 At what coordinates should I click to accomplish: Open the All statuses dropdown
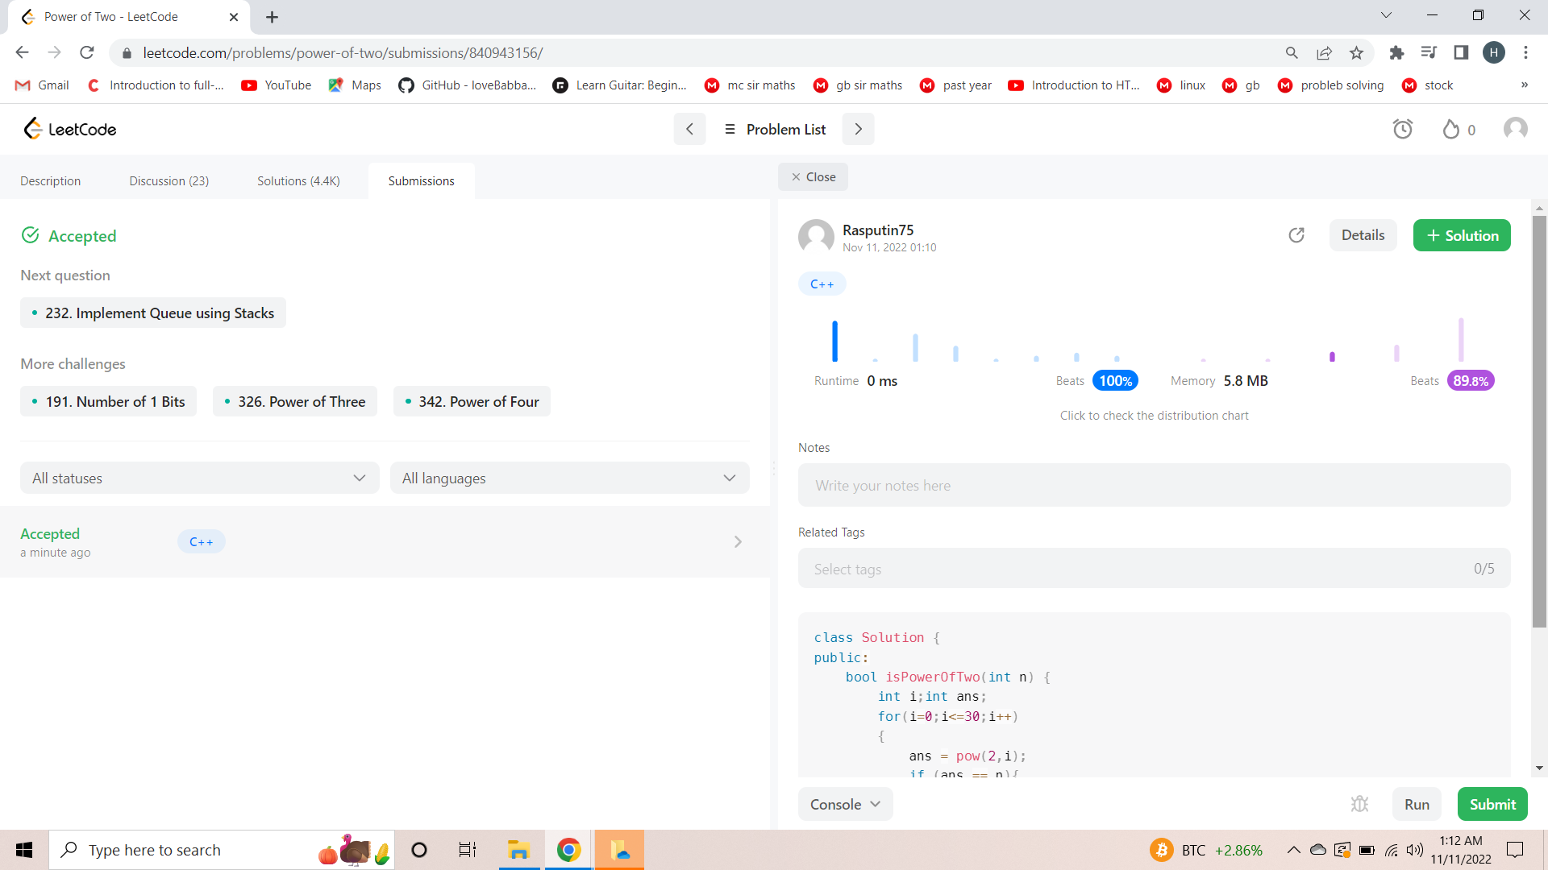[198, 478]
